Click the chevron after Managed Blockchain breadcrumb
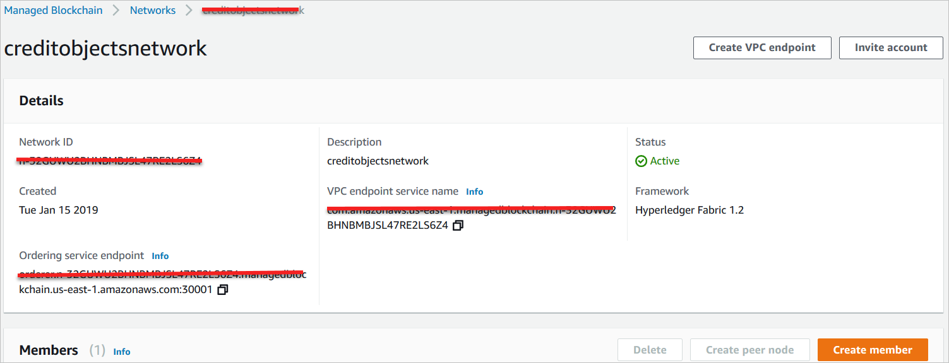 coord(116,10)
